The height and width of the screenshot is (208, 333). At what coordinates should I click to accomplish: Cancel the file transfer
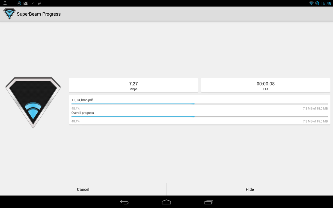[83, 189]
